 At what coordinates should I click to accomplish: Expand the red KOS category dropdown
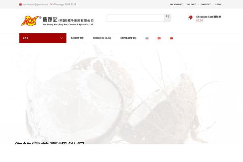coord(43,38)
